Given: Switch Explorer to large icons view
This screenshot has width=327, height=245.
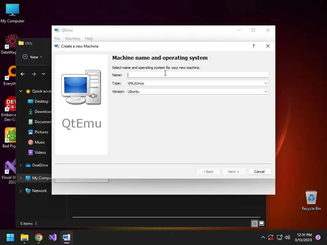Looking at the screenshot, I should click(262, 224).
